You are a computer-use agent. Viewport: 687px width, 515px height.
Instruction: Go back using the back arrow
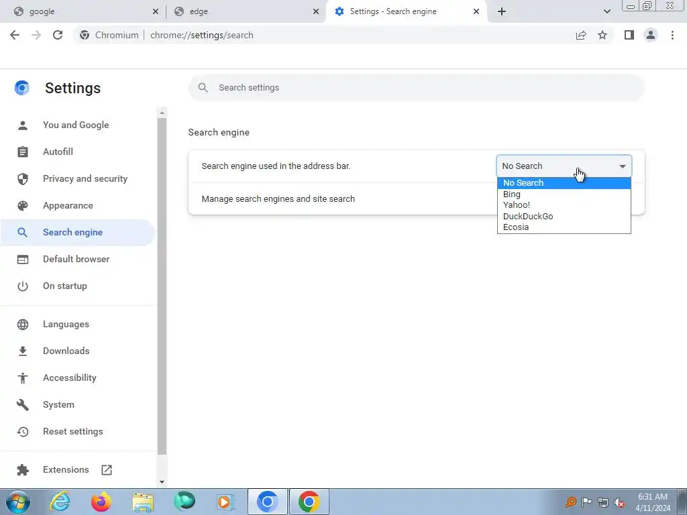pyautogui.click(x=15, y=35)
